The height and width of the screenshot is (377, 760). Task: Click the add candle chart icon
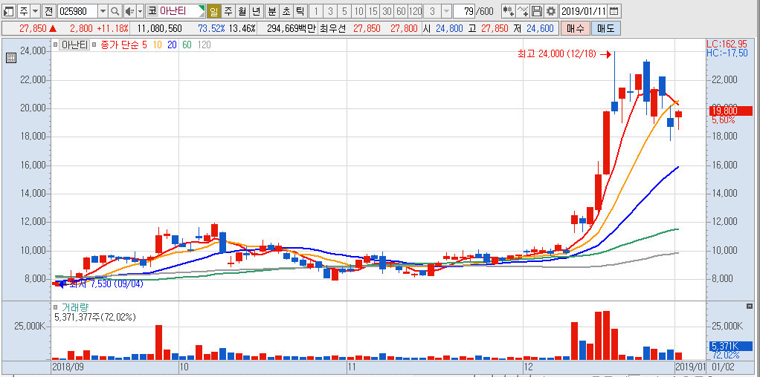[x=508, y=10]
